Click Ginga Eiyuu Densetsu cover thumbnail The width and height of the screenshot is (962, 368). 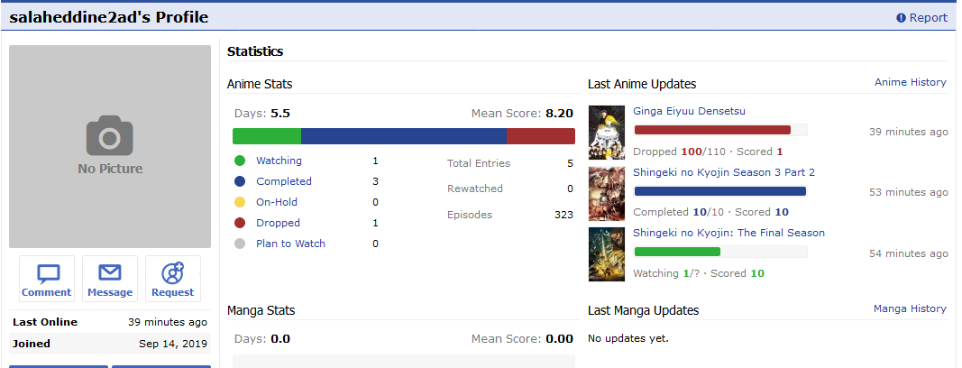[606, 133]
